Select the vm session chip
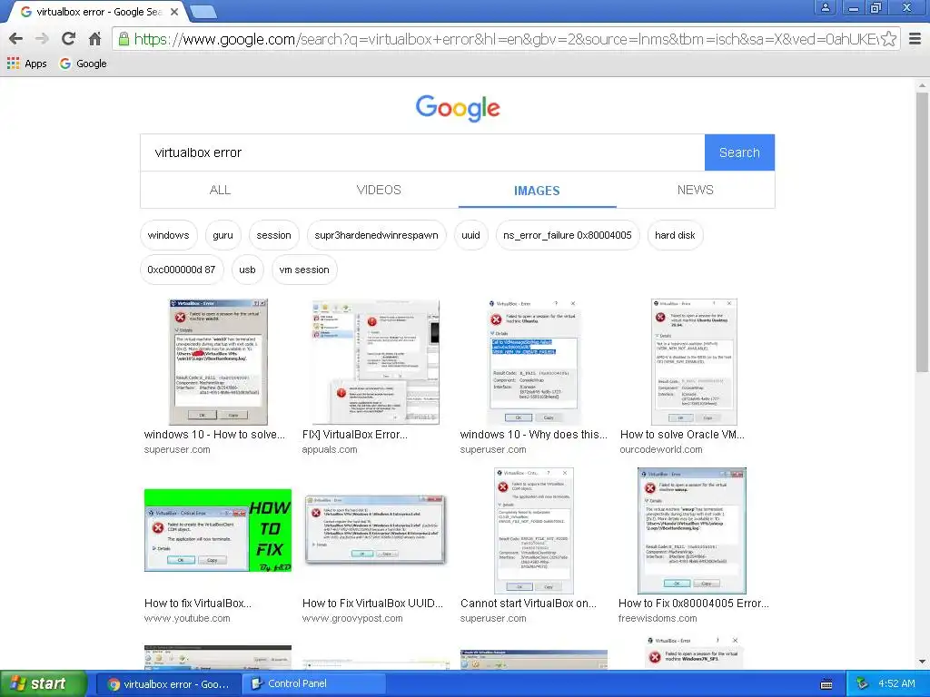 (304, 270)
